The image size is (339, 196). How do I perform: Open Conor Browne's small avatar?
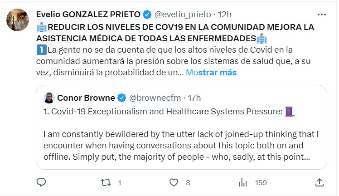(x=49, y=98)
